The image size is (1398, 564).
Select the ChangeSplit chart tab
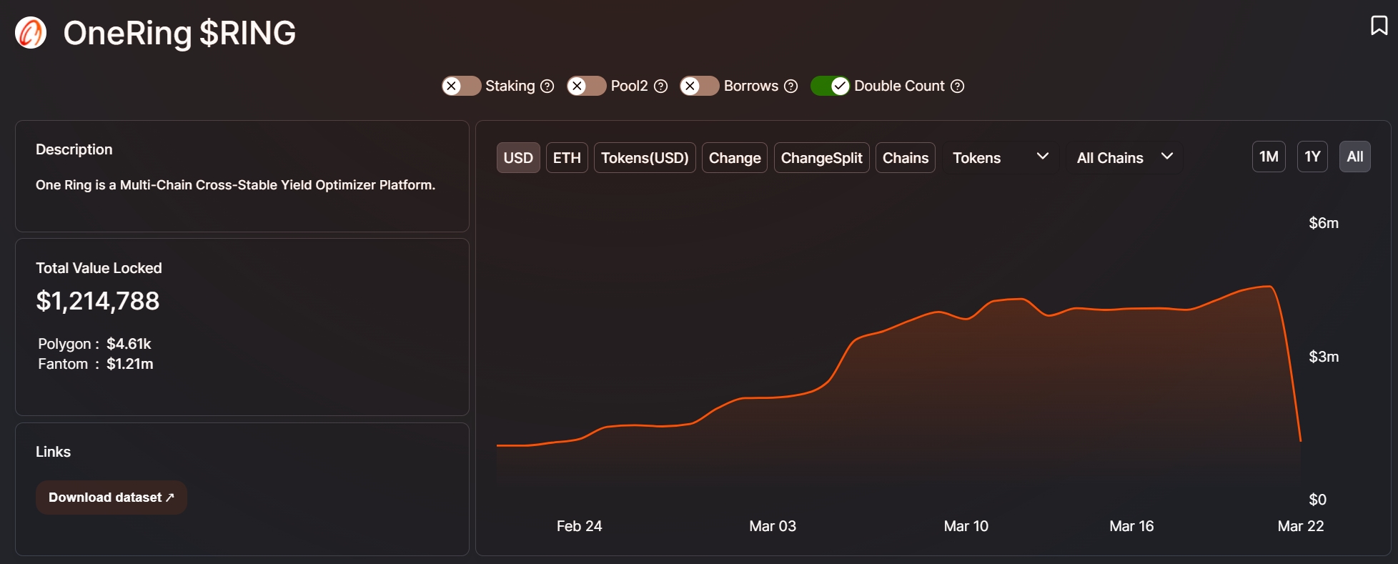coord(822,158)
